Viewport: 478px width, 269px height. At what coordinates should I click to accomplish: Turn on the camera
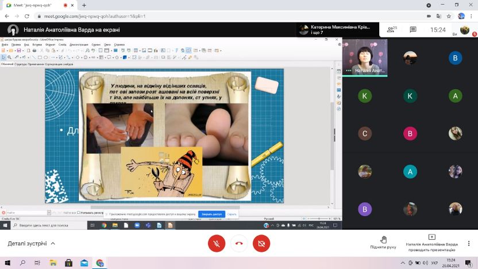tap(261, 243)
